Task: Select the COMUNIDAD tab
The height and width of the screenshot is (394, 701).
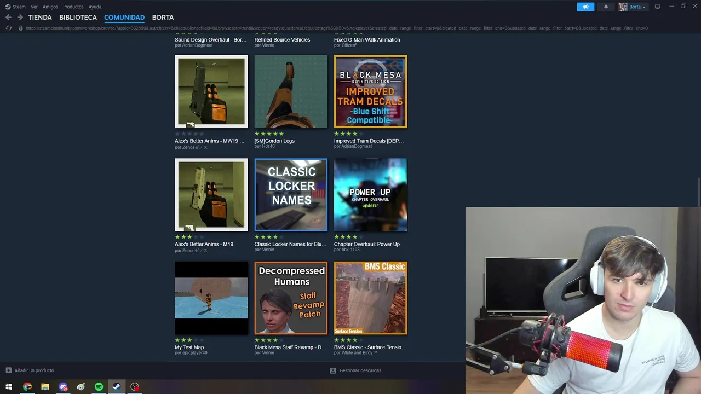Action: point(124,18)
